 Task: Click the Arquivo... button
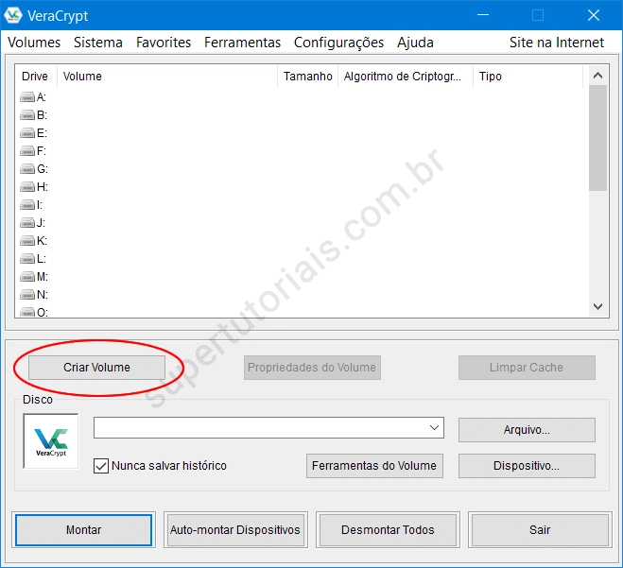click(x=527, y=430)
